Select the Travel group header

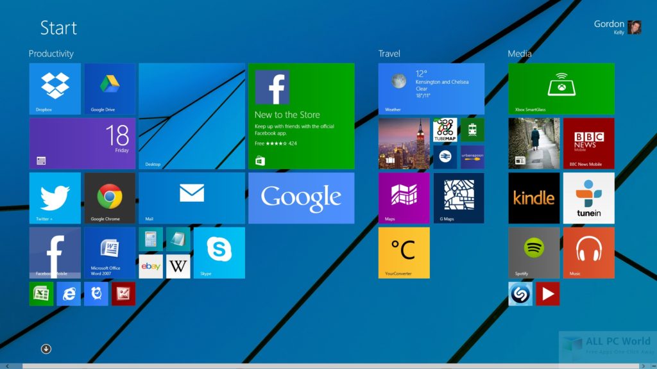389,54
